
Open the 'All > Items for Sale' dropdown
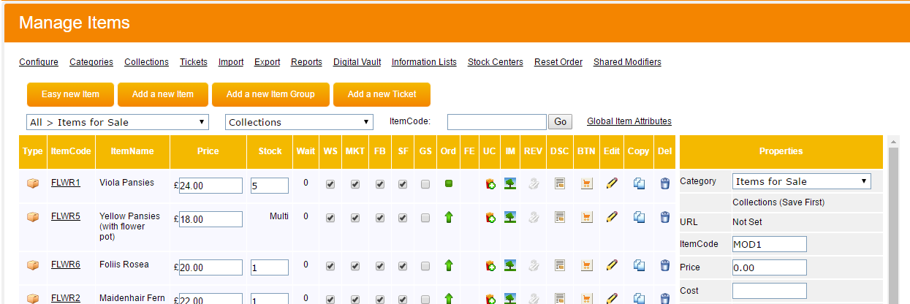(x=118, y=122)
